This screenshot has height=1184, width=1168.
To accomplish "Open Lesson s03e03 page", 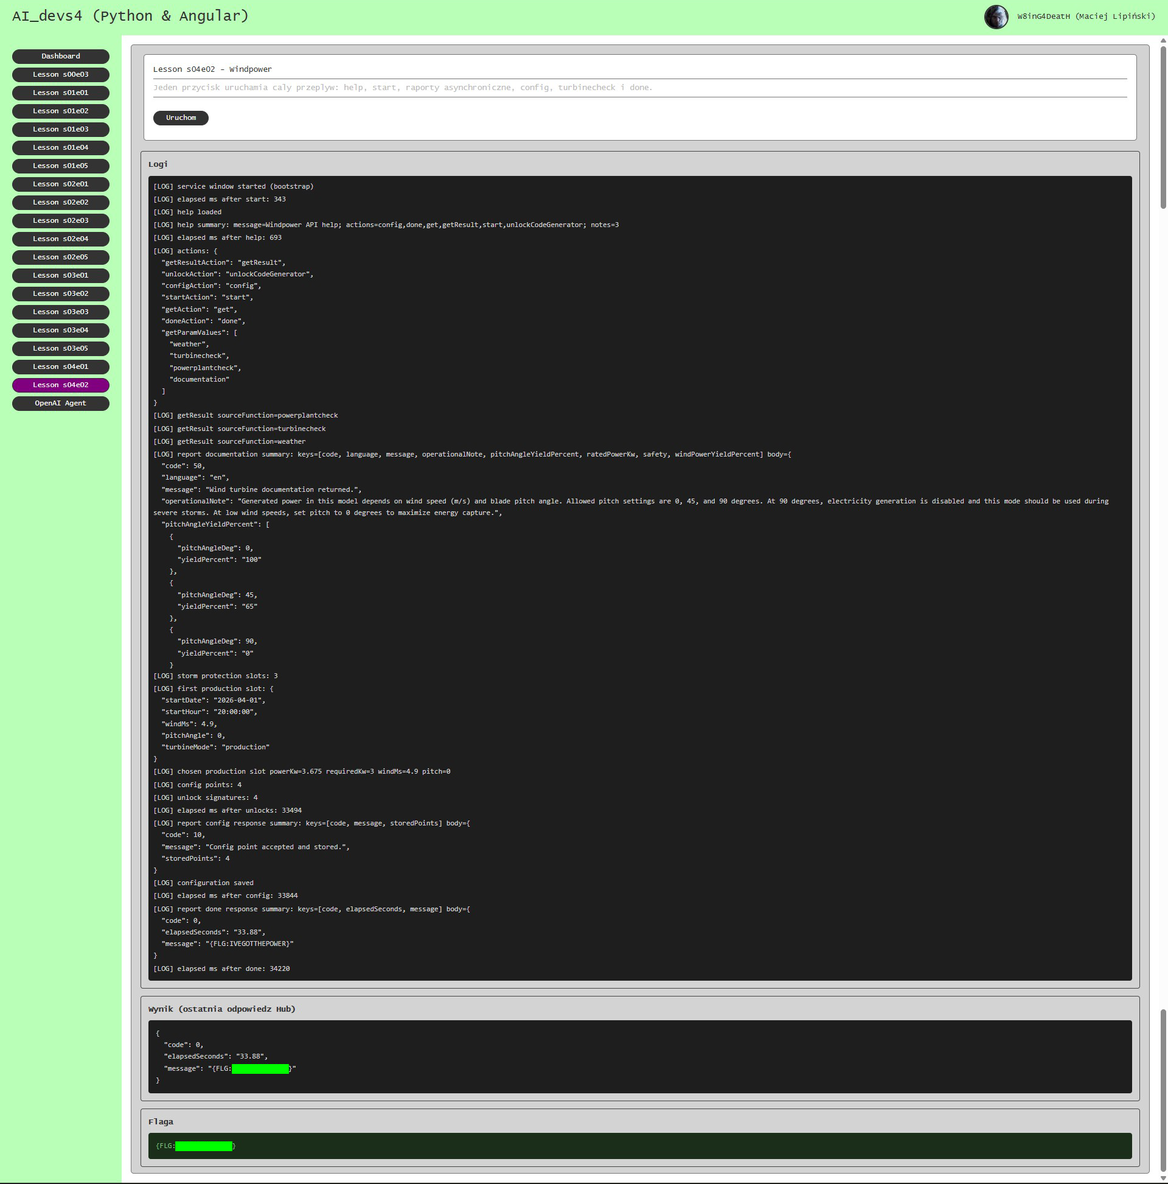I will tap(61, 312).
